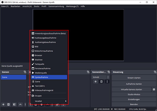157x111 pixels.
Task: Click Aufnahme starten
Action: point(134,84)
